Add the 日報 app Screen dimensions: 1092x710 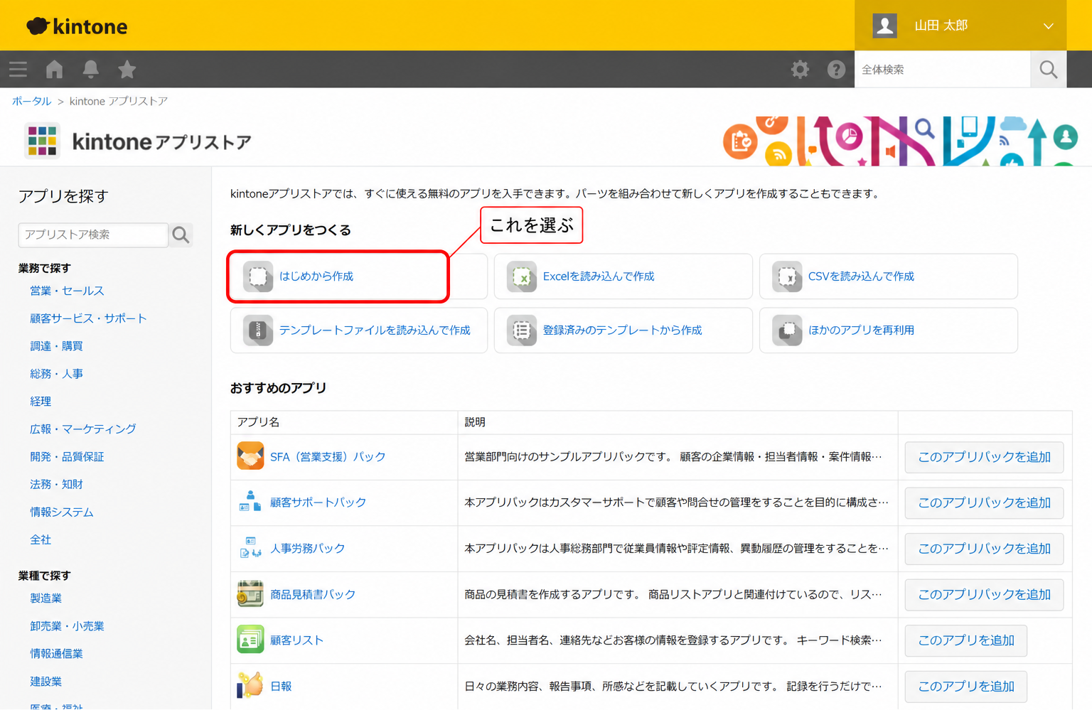(x=966, y=687)
